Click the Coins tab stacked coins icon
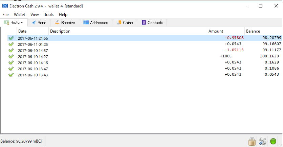283x147 pixels. pos(119,22)
